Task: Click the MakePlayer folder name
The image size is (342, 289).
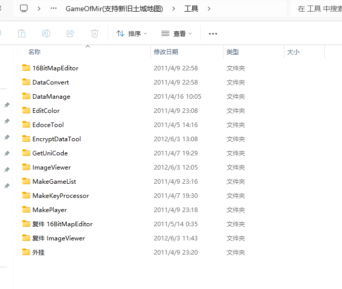Action: pyautogui.click(x=50, y=210)
